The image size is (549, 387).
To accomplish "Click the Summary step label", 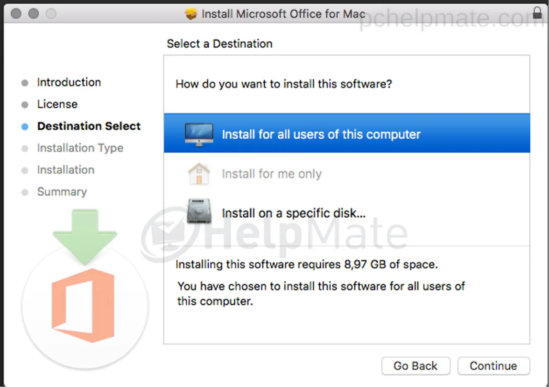I will 62,192.
